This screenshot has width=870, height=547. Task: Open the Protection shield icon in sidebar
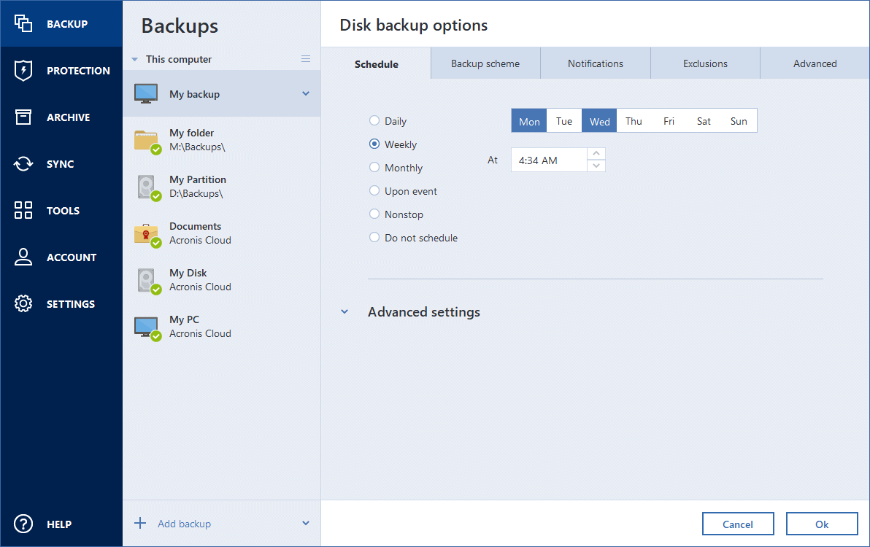[23, 71]
